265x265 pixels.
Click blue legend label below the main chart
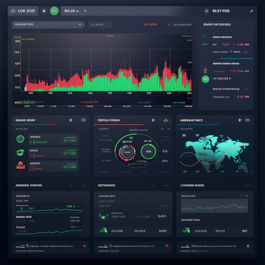pos(144,102)
